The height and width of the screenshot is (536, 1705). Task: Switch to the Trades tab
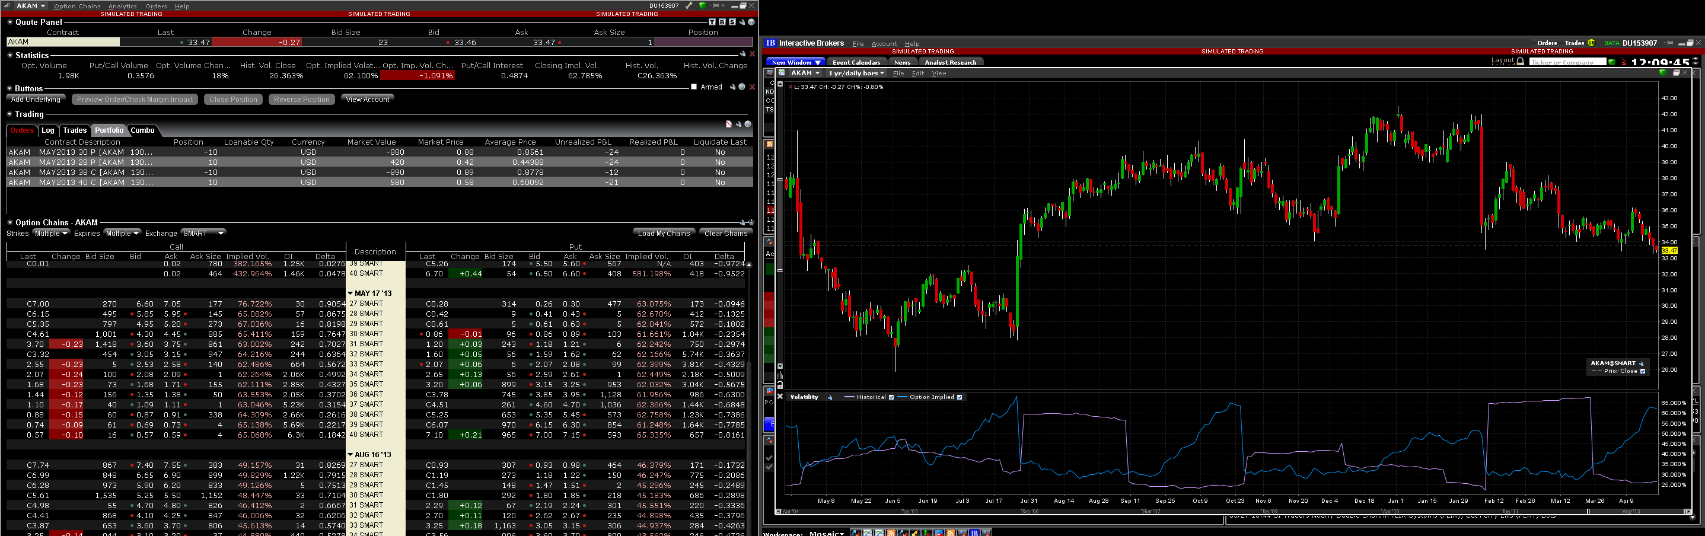click(x=75, y=130)
